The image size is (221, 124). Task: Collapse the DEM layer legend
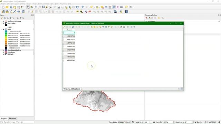[x=1, y=29]
